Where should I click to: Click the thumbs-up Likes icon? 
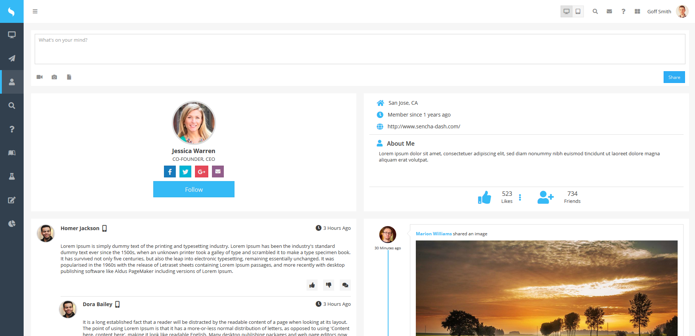pyautogui.click(x=485, y=197)
